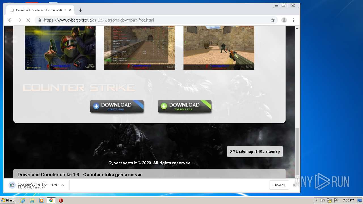Open the scoreboard screenshot thumbnail

pyautogui.click(x=140, y=48)
